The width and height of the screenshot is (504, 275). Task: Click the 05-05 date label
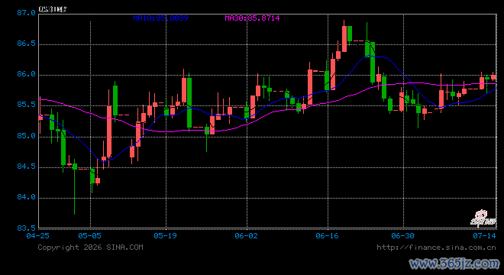[x=89, y=236]
